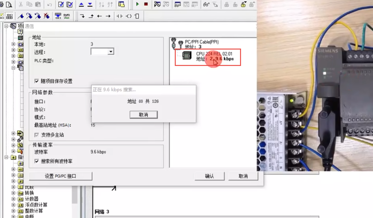Click the yellow open-padlock icon in toolbar

coord(243,4)
